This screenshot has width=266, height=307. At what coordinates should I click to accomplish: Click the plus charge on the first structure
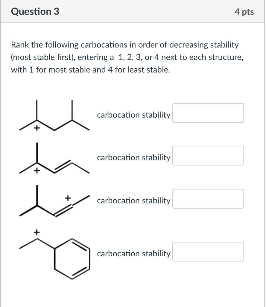(x=37, y=129)
